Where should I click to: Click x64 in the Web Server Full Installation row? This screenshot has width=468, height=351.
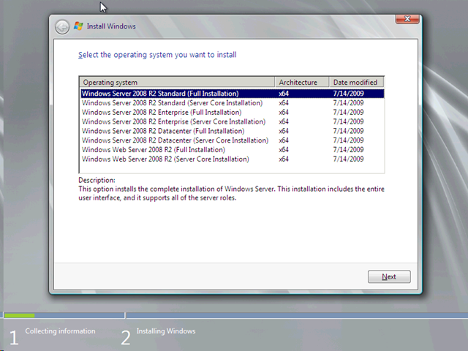[284, 149]
